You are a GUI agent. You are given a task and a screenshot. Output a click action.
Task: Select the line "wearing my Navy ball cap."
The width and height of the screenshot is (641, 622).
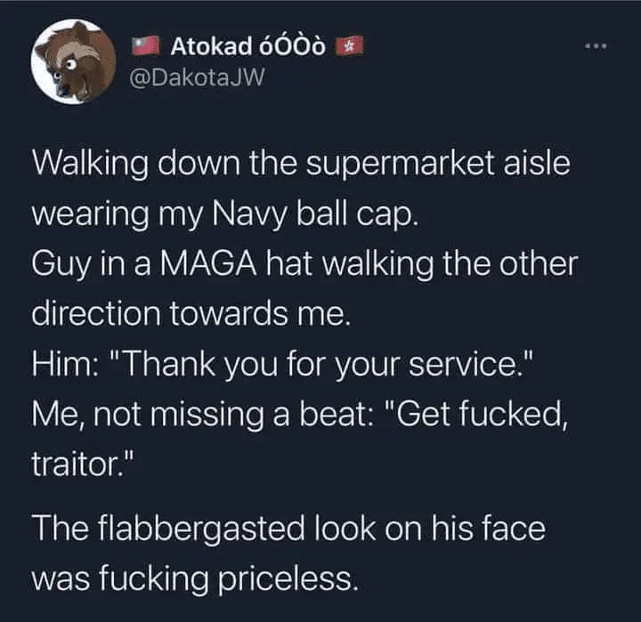223,214
